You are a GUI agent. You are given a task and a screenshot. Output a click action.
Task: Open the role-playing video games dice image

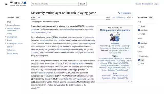115,37
